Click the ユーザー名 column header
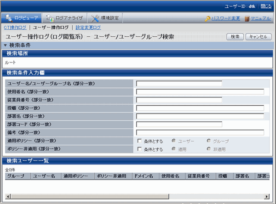Viewport: 276px width, 204px height. [44, 176]
